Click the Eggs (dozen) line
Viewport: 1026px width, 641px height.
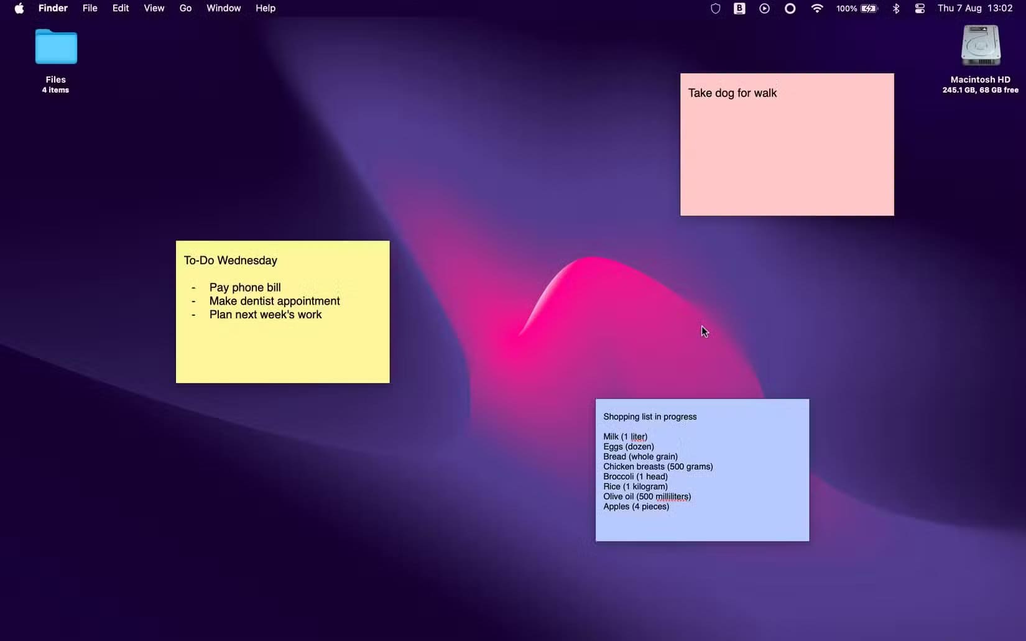pyautogui.click(x=629, y=446)
